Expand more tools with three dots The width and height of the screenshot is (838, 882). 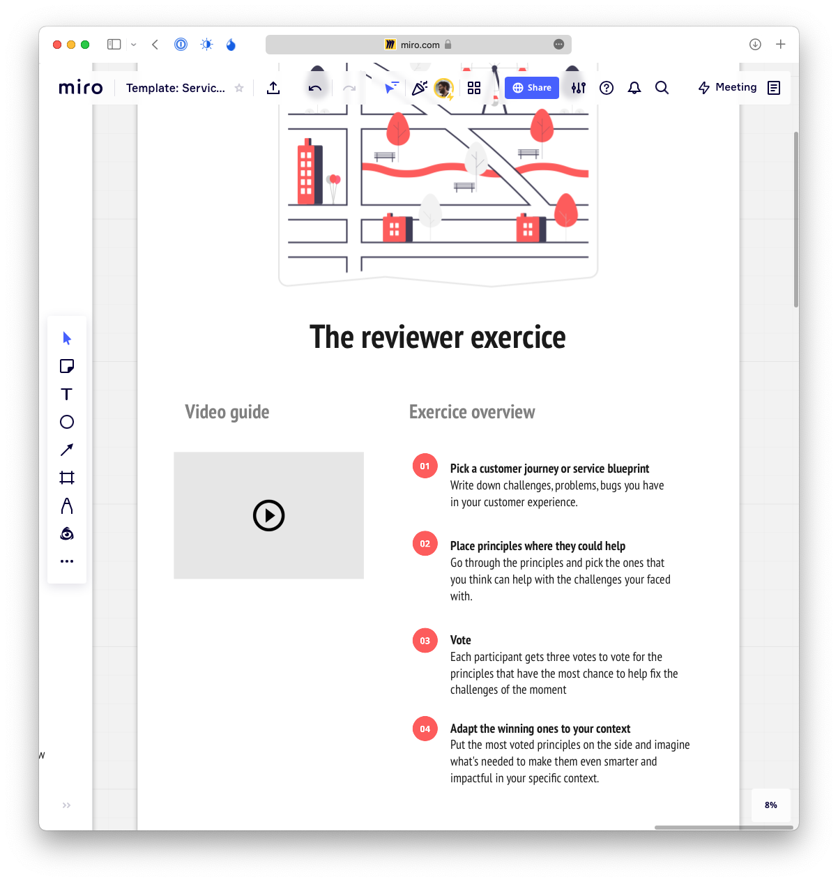(67, 561)
